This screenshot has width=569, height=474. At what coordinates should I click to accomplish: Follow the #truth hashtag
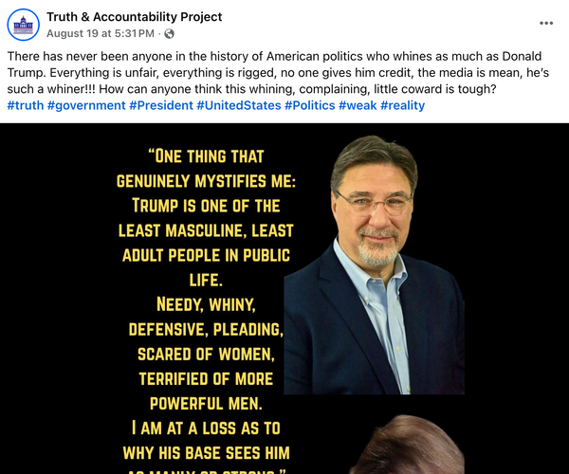pos(26,105)
